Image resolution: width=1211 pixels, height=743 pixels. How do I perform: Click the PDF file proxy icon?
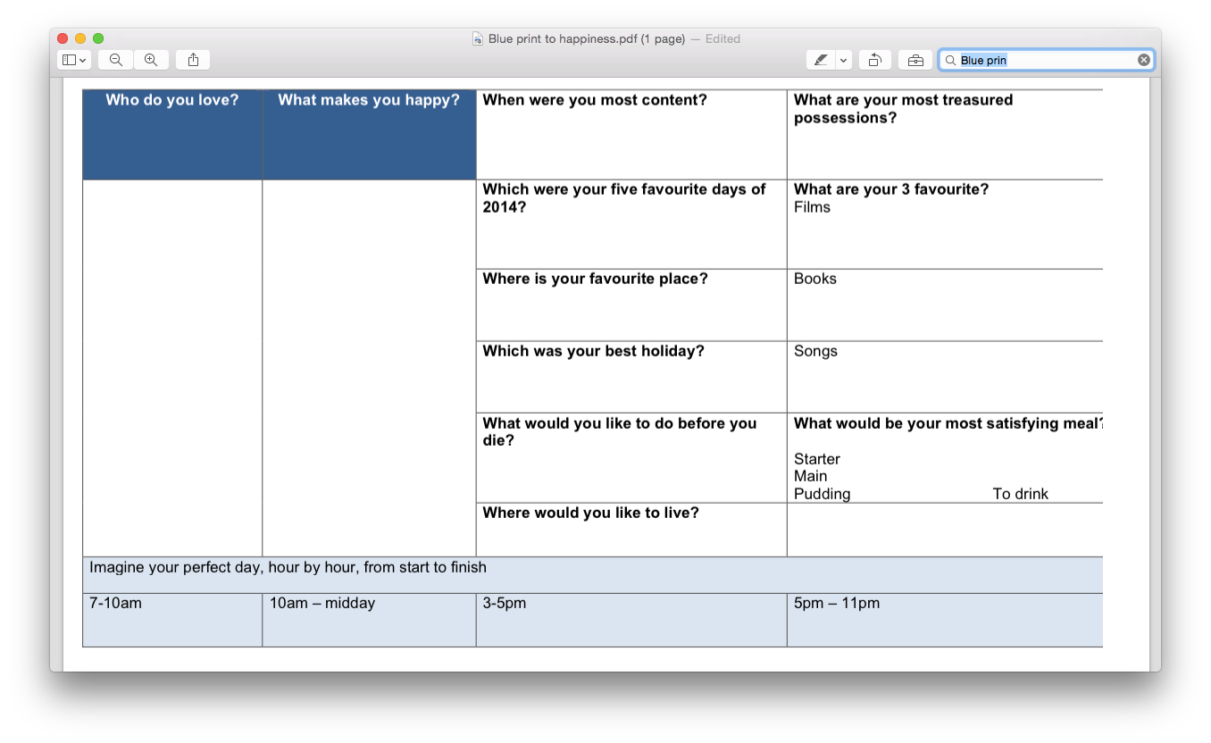pos(478,38)
